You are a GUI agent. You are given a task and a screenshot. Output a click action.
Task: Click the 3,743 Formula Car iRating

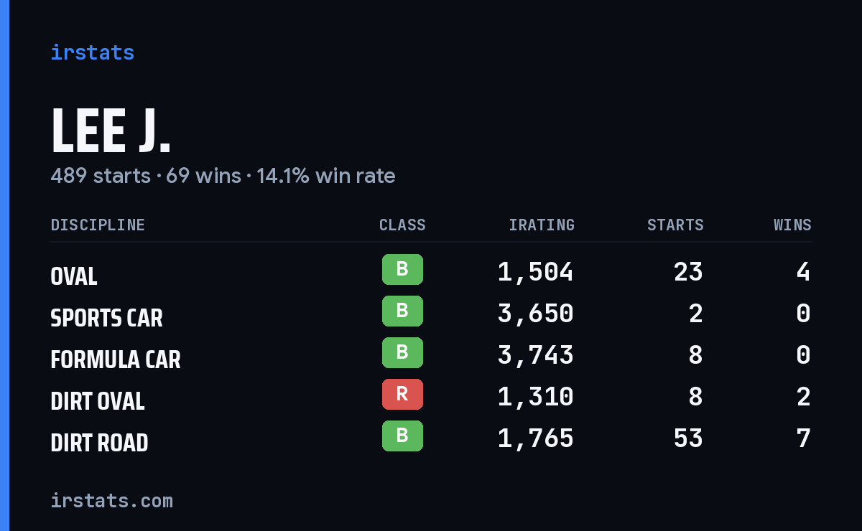tap(536, 355)
